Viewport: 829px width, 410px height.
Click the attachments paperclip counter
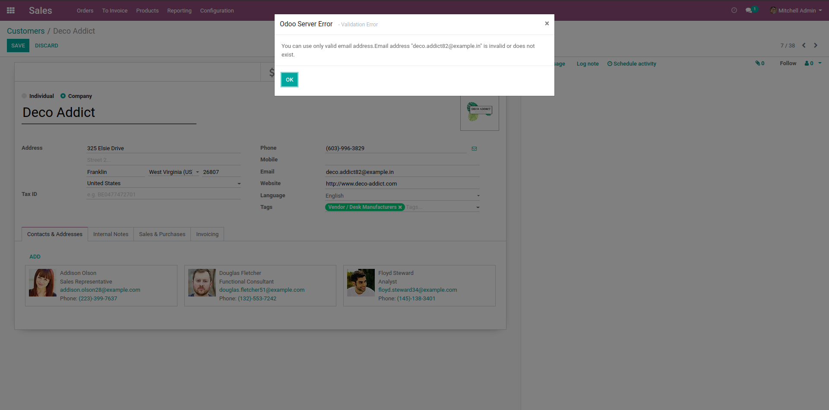(x=760, y=63)
